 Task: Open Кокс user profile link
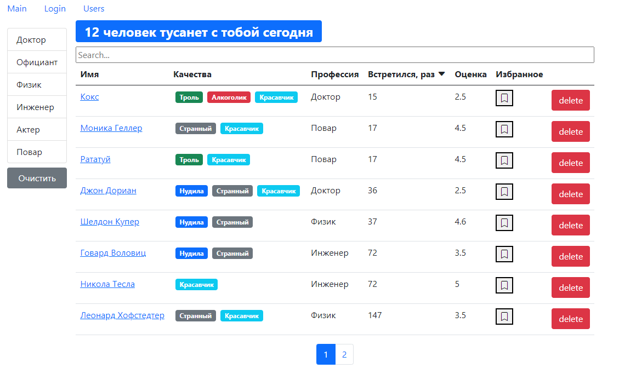pos(89,97)
